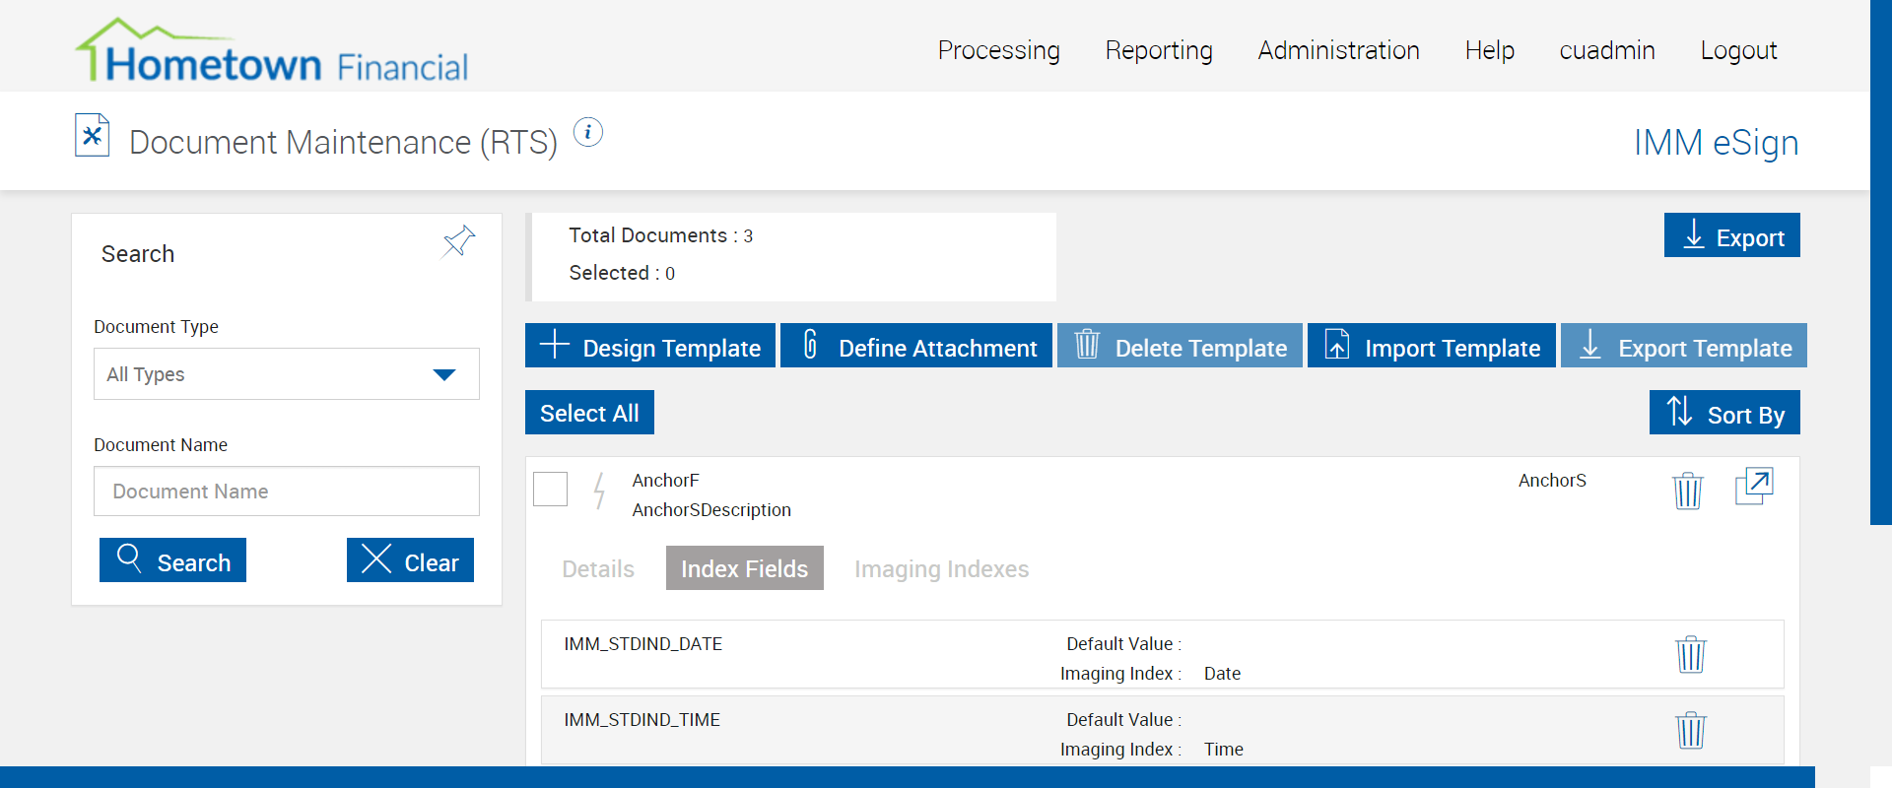Click the Import Template button
Viewport: 1892px width, 788px height.
click(1431, 347)
